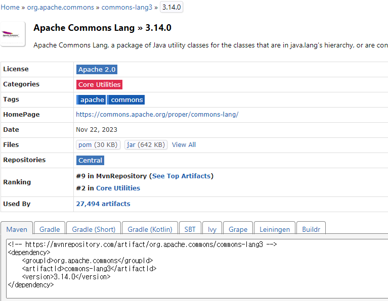Open the Central repository badge

tap(90, 161)
